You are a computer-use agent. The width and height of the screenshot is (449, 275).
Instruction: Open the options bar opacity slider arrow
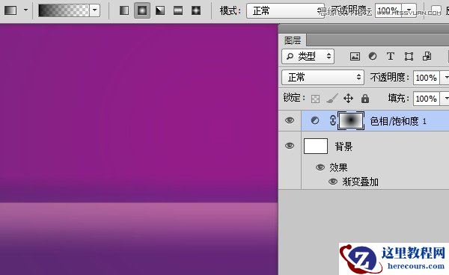coord(409,10)
